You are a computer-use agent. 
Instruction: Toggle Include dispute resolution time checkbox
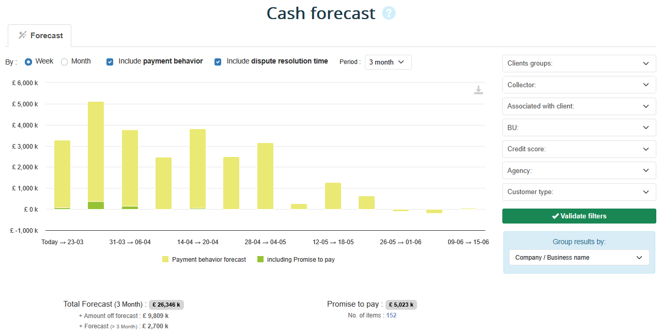218,61
